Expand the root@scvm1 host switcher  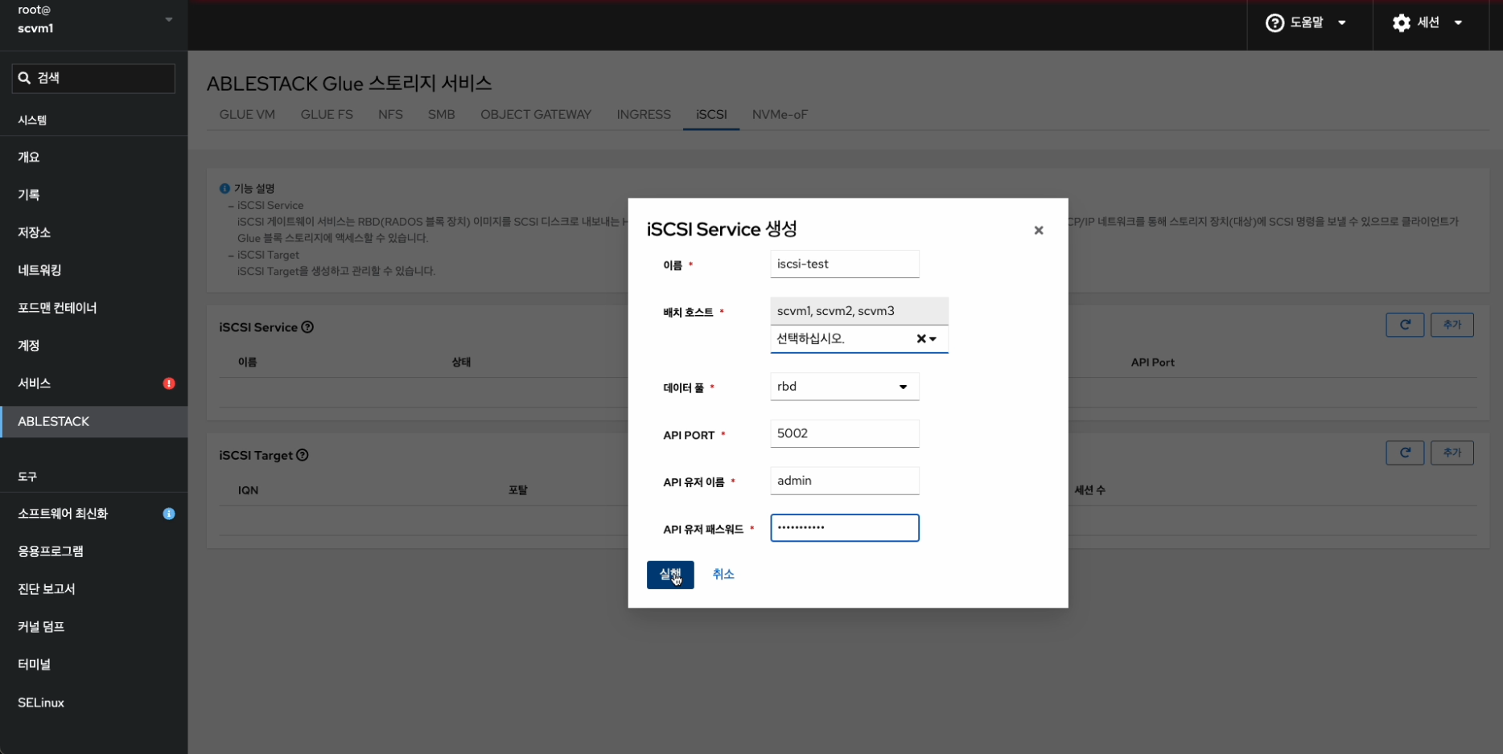coord(168,19)
